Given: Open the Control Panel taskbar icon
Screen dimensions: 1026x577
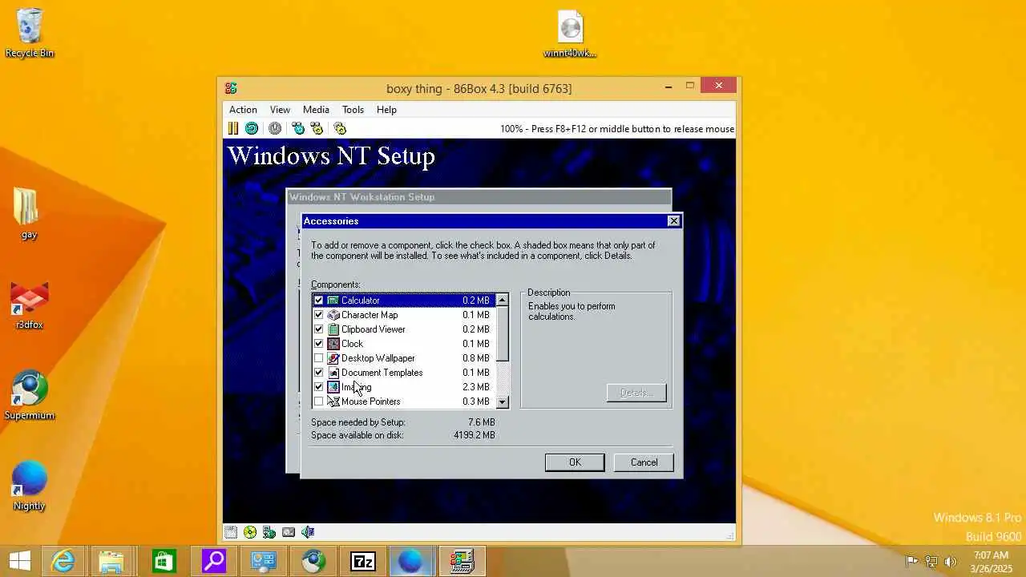Looking at the screenshot, I should (x=263, y=562).
